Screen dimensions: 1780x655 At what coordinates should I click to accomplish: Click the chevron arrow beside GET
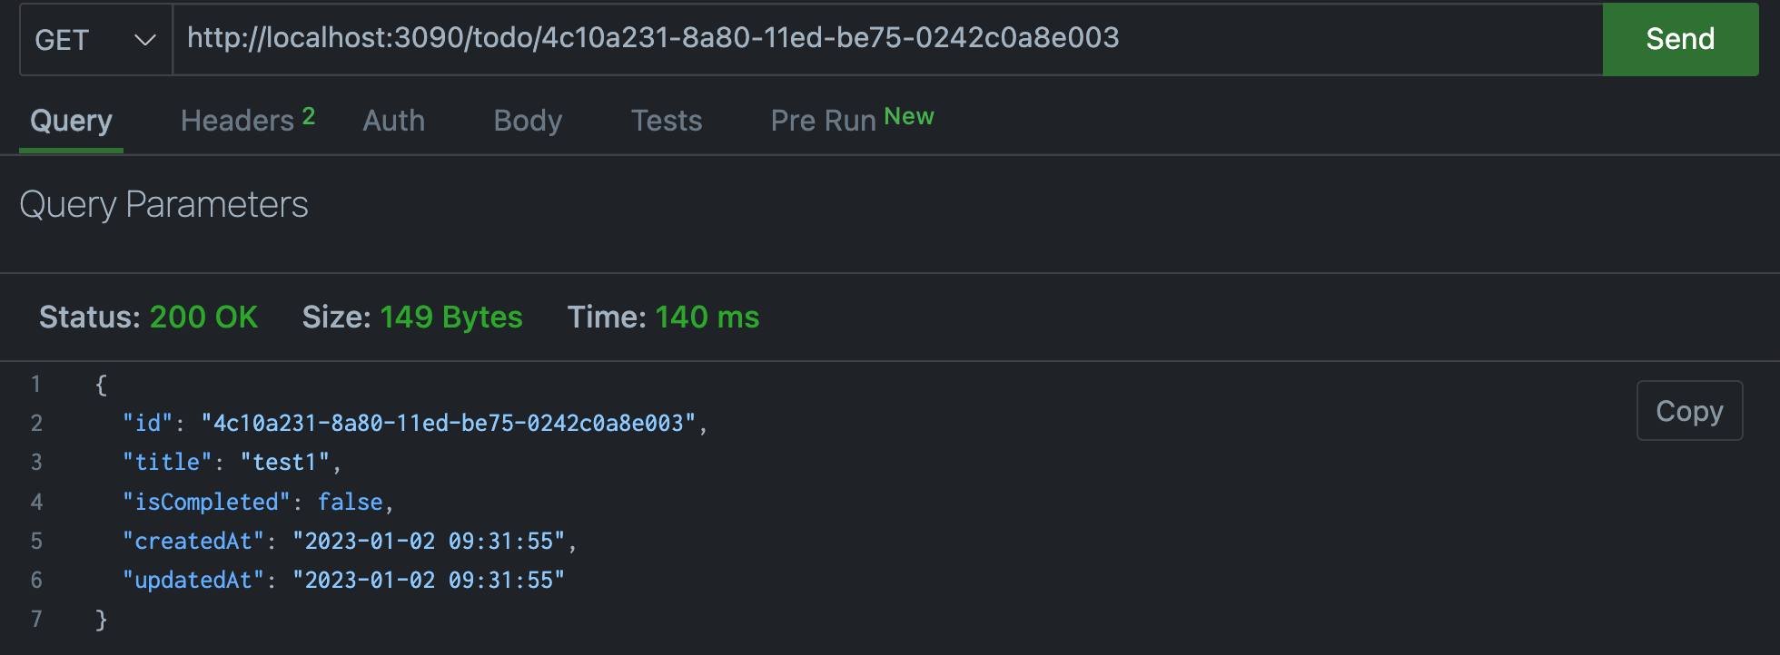tap(144, 40)
